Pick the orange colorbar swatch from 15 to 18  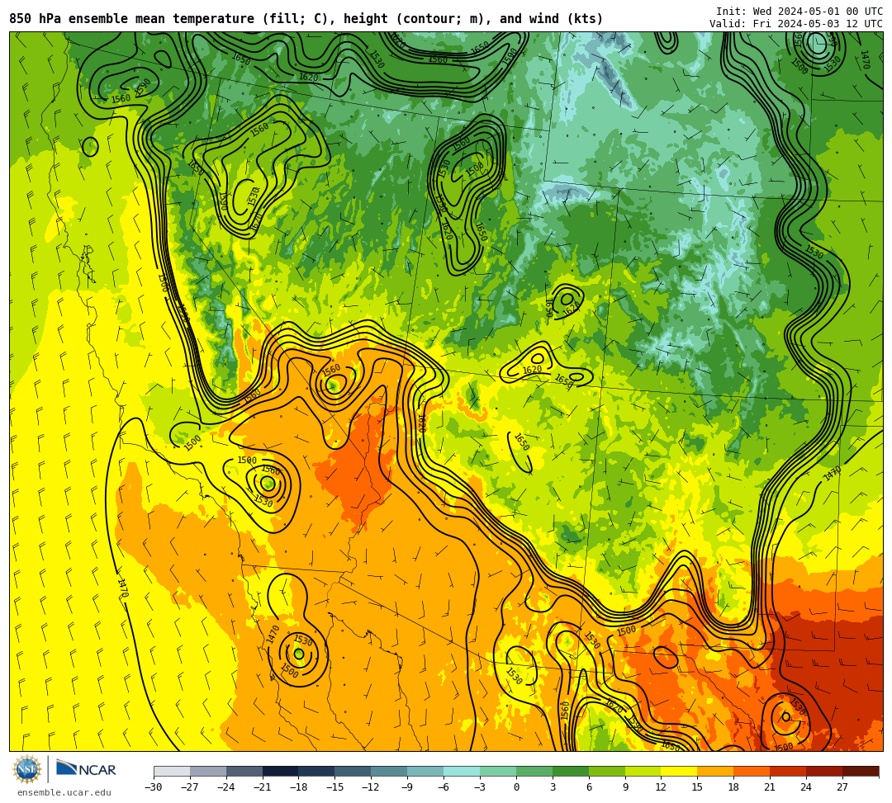coord(715,771)
